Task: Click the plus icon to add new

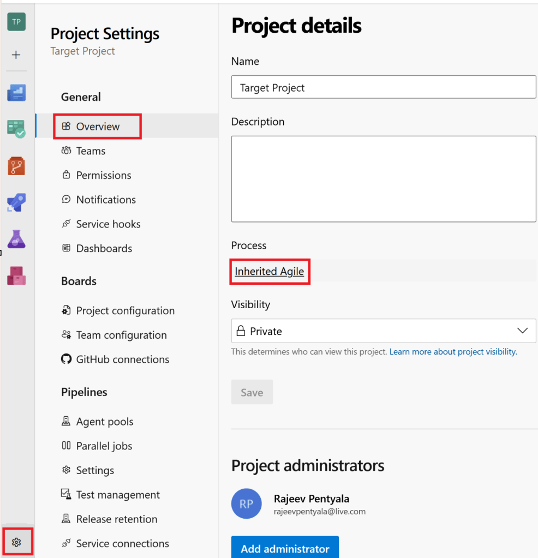Action: coord(16,55)
